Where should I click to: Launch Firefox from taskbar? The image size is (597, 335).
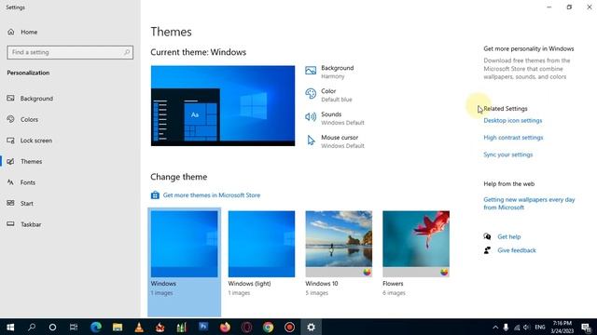[x=225, y=327]
